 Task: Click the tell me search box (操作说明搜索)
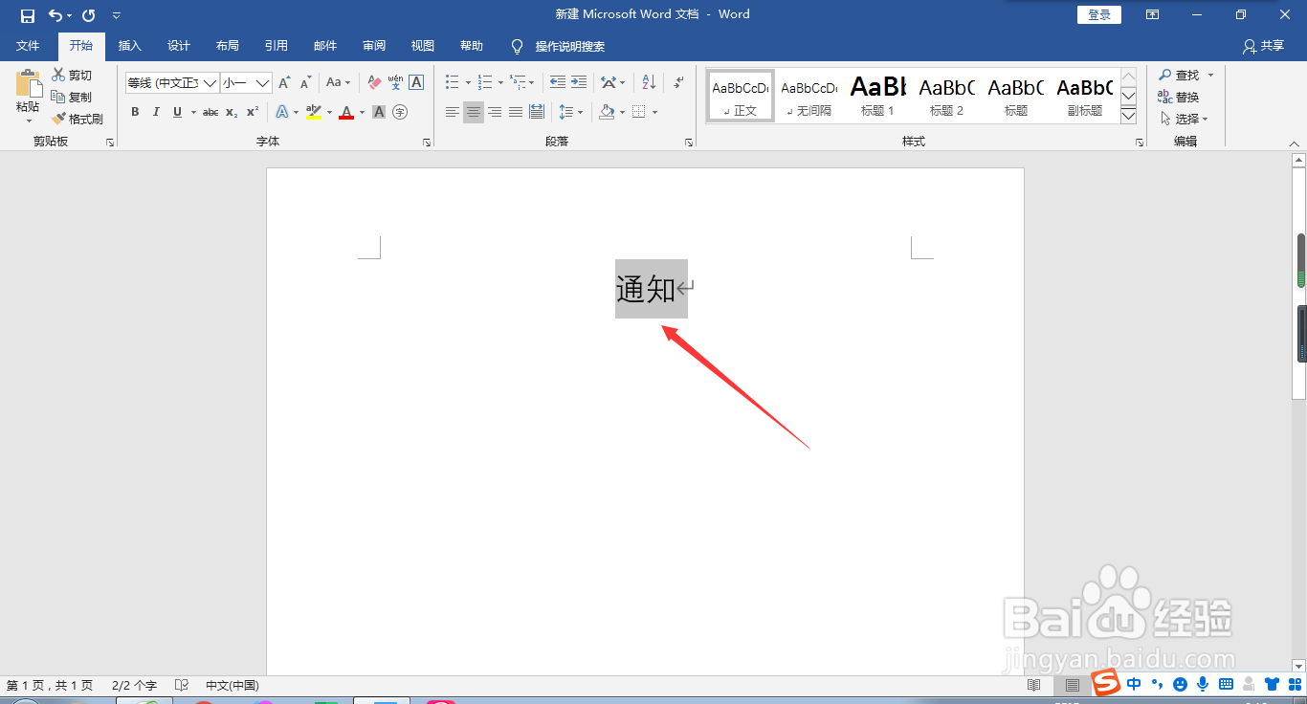tap(569, 46)
